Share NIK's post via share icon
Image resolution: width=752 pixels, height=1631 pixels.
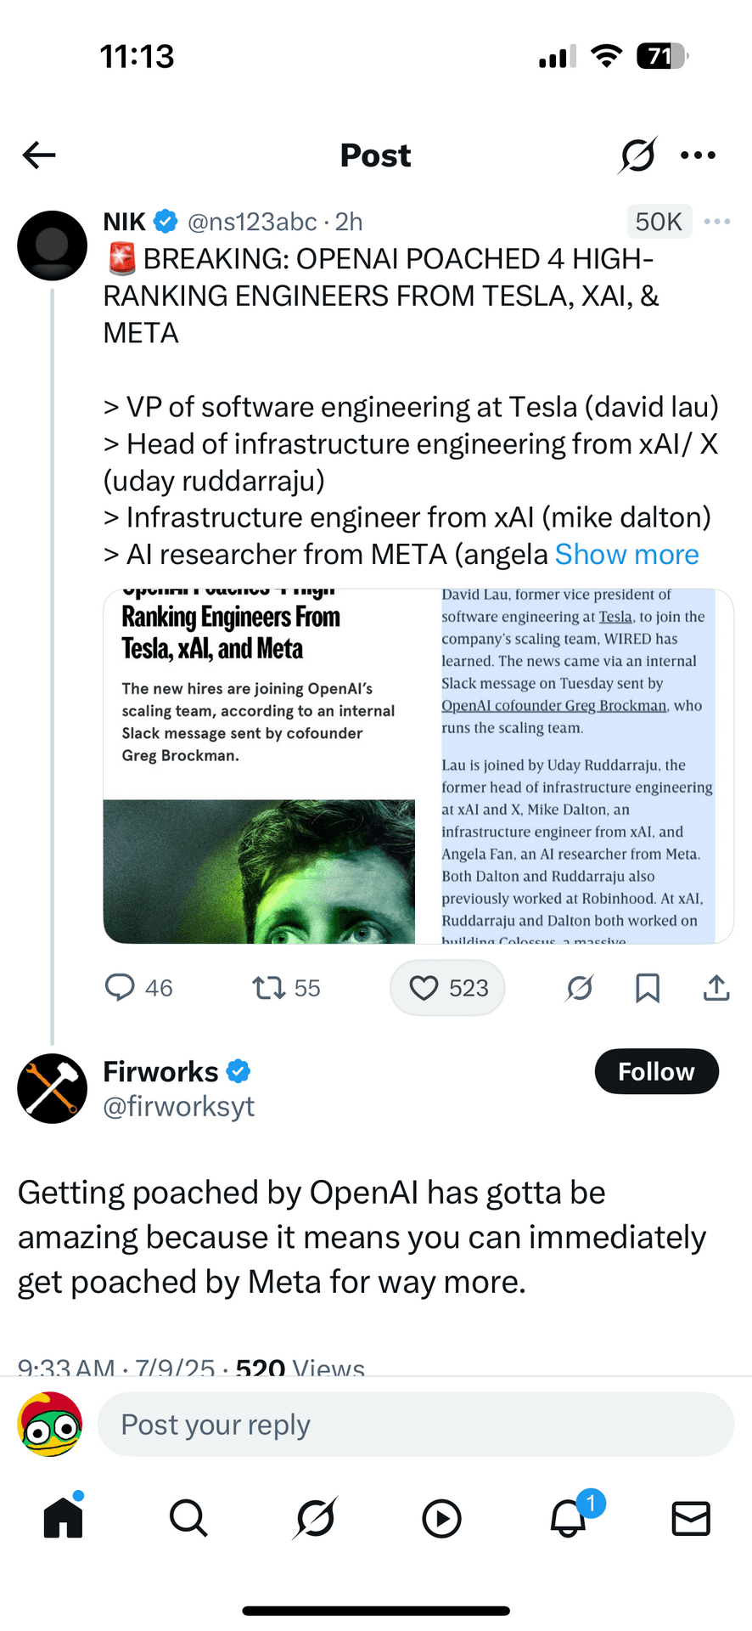click(716, 987)
